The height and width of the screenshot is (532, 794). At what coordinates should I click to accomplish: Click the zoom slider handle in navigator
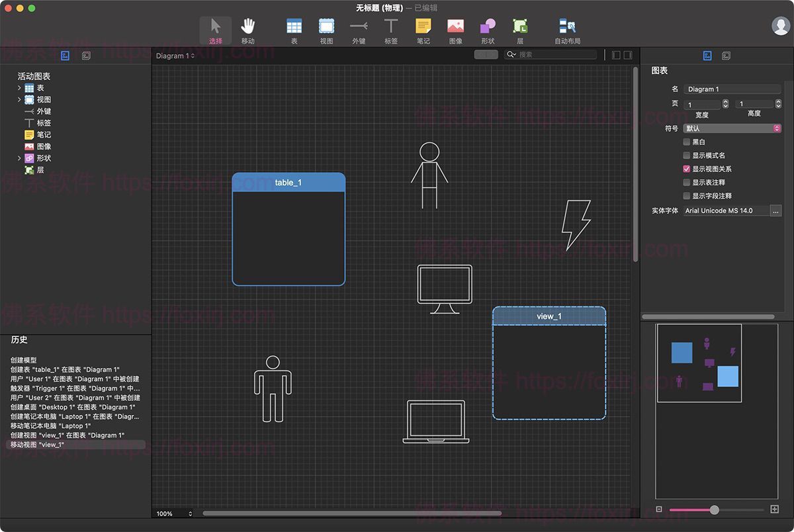click(x=715, y=510)
